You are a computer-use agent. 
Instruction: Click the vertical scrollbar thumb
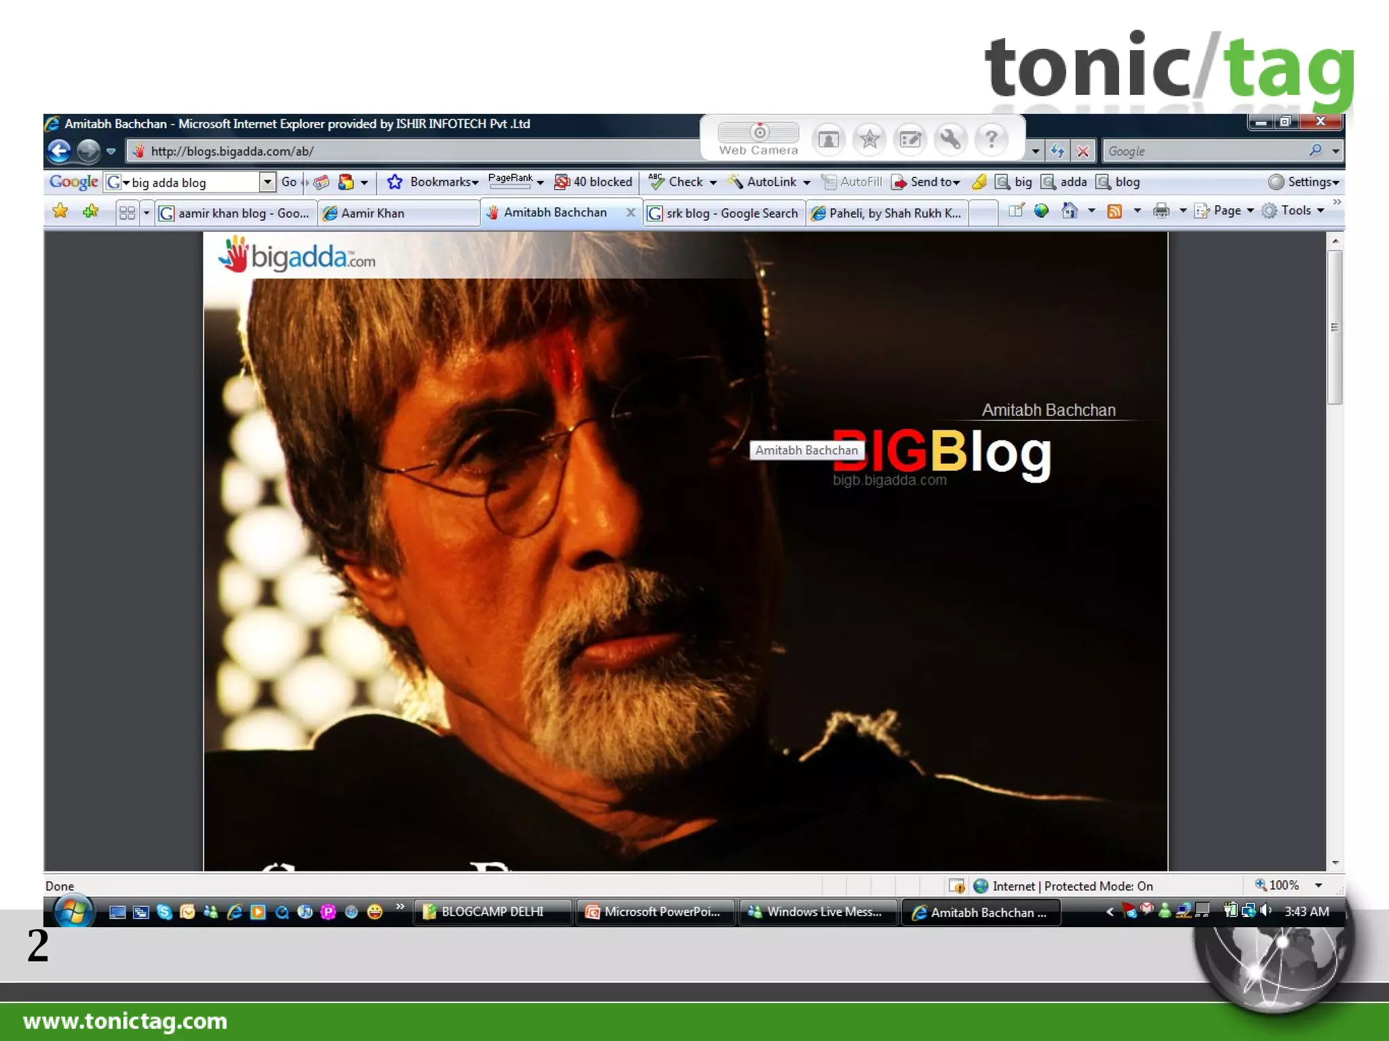point(1334,327)
